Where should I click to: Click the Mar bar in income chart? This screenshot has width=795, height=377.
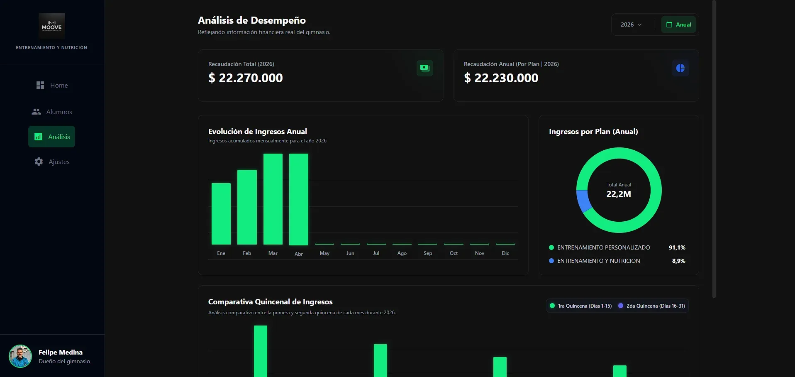coord(273,199)
